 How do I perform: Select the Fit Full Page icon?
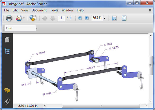point(124,18)
